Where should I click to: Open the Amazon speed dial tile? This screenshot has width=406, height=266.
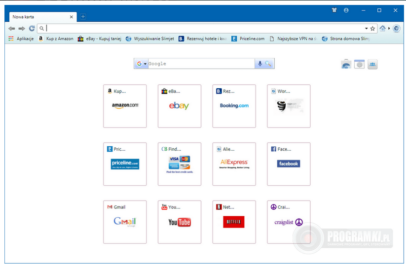[125, 106]
